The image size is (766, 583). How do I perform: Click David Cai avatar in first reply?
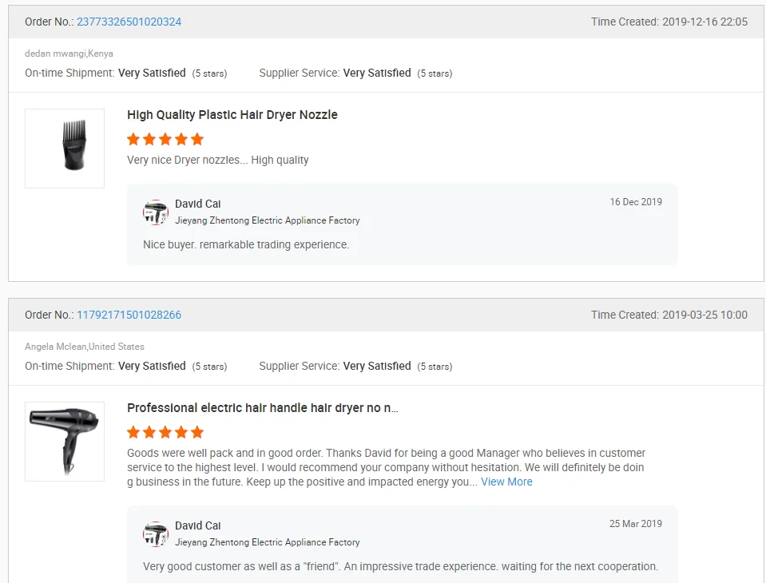click(x=155, y=212)
